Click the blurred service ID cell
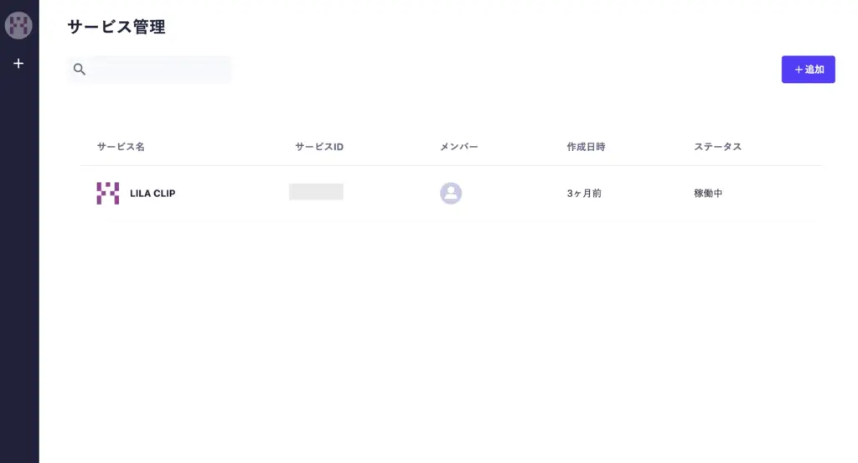 point(316,192)
